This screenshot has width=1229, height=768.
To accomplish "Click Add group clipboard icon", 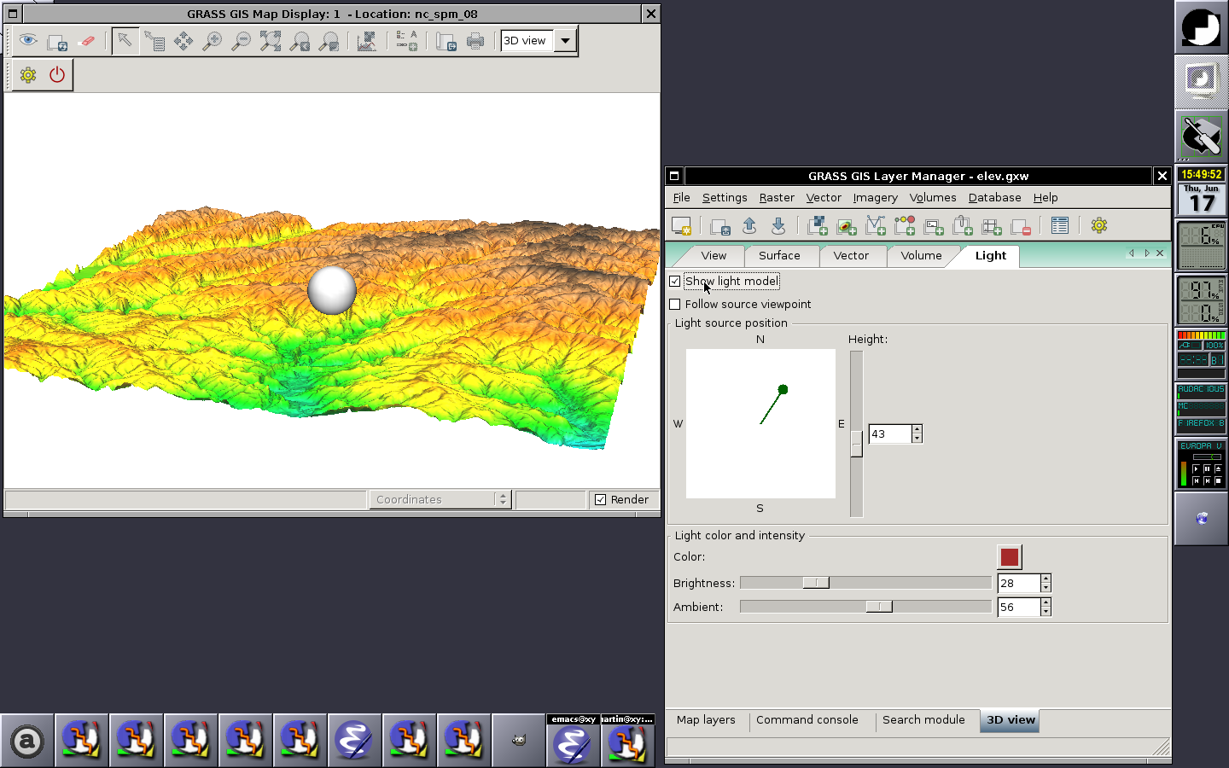I will point(963,226).
